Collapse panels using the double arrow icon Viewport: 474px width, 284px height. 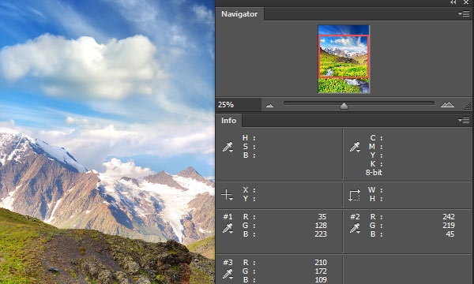coord(453,2)
